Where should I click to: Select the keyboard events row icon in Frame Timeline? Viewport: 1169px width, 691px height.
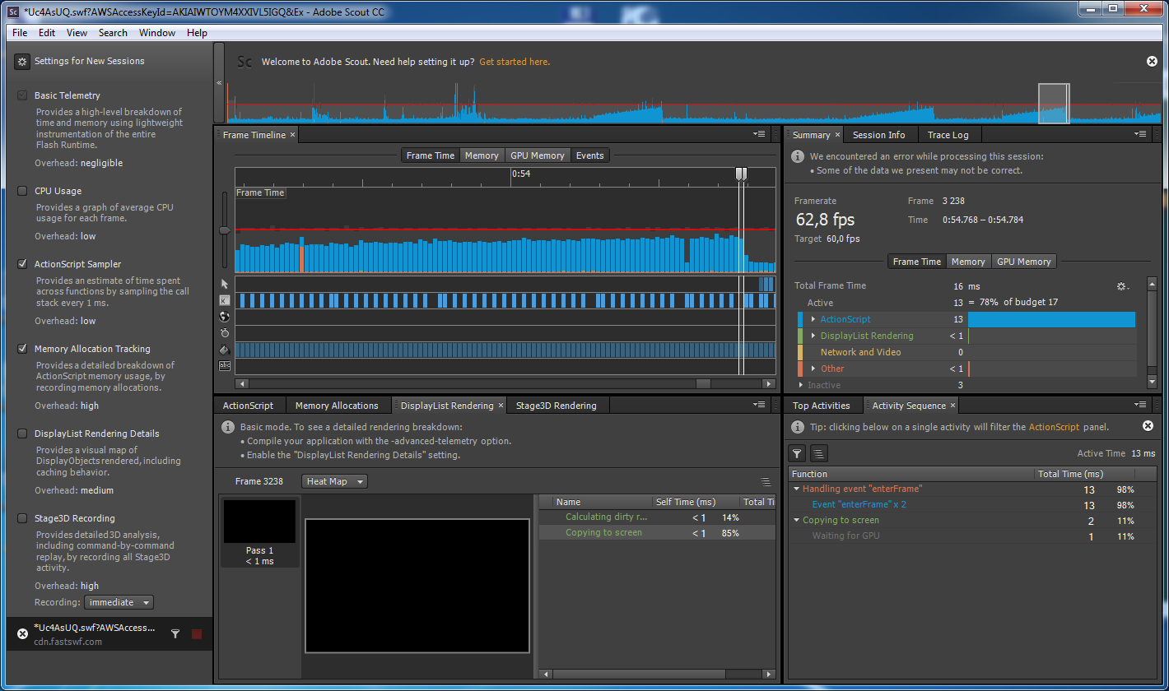pyautogui.click(x=225, y=300)
